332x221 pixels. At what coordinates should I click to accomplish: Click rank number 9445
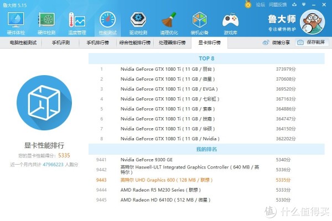click(101, 200)
